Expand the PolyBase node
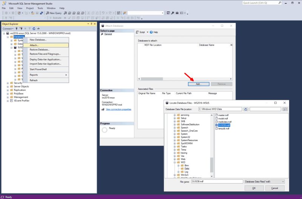 click(x=8, y=94)
